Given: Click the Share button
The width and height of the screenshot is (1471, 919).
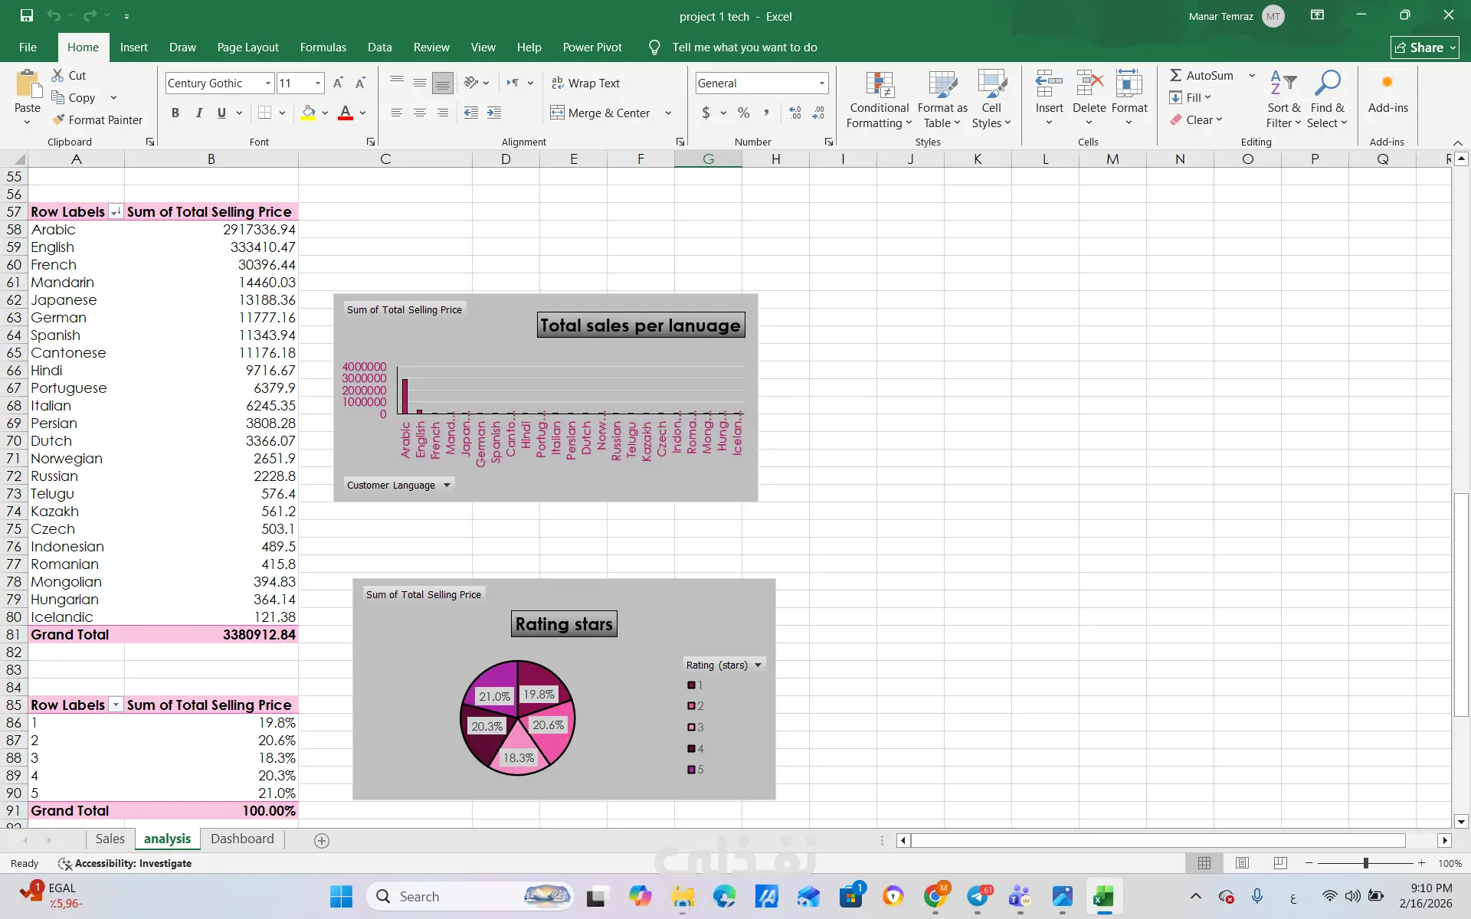Looking at the screenshot, I should pyautogui.click(x=1424, y=47).
